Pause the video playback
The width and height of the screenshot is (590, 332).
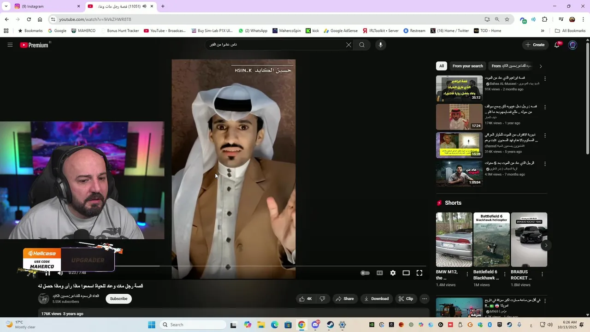(47, 273)
